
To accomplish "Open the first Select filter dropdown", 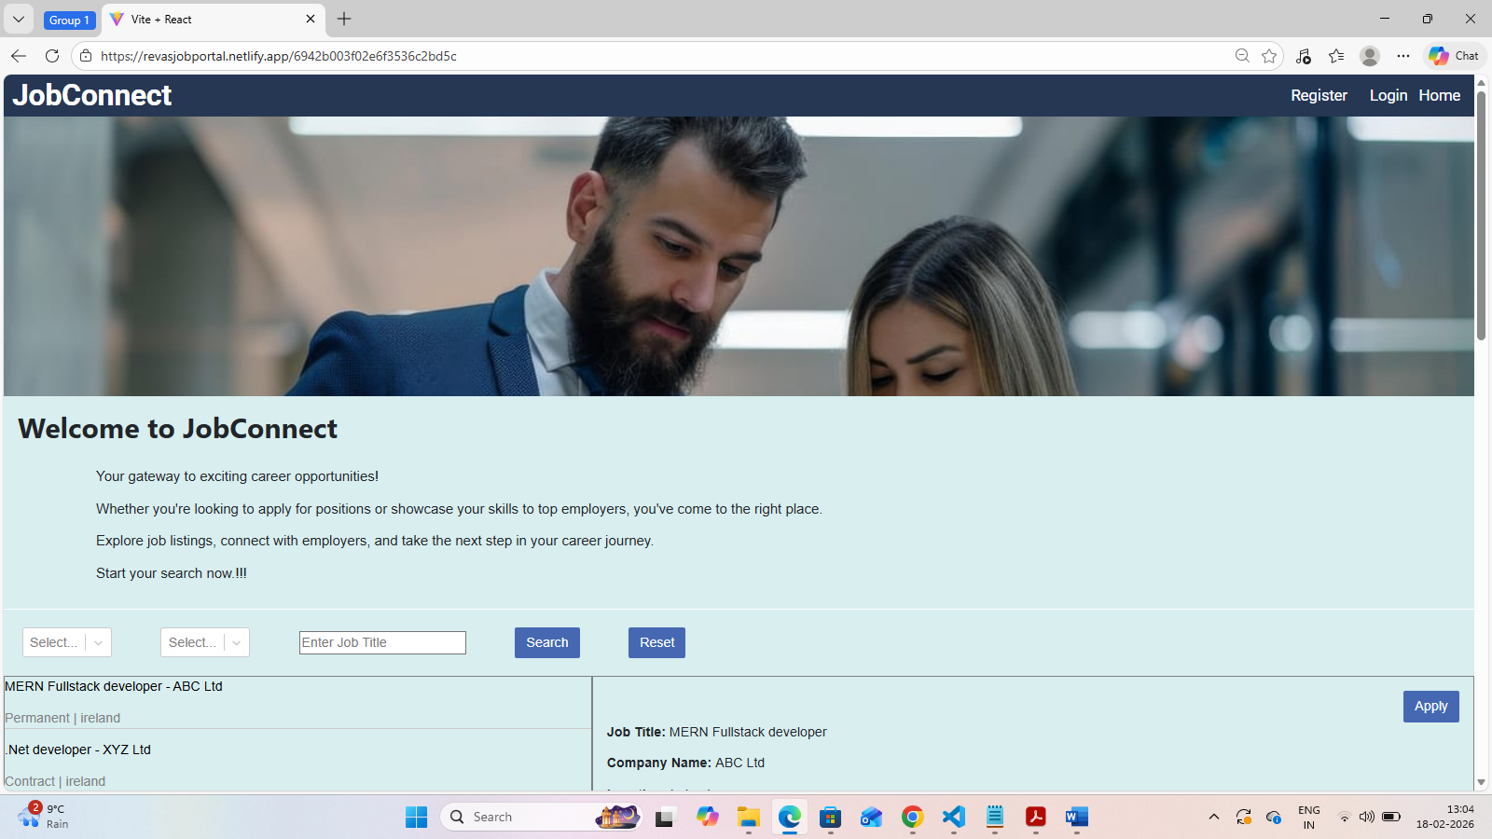I will pyautogui.click(x=66, y=642).
